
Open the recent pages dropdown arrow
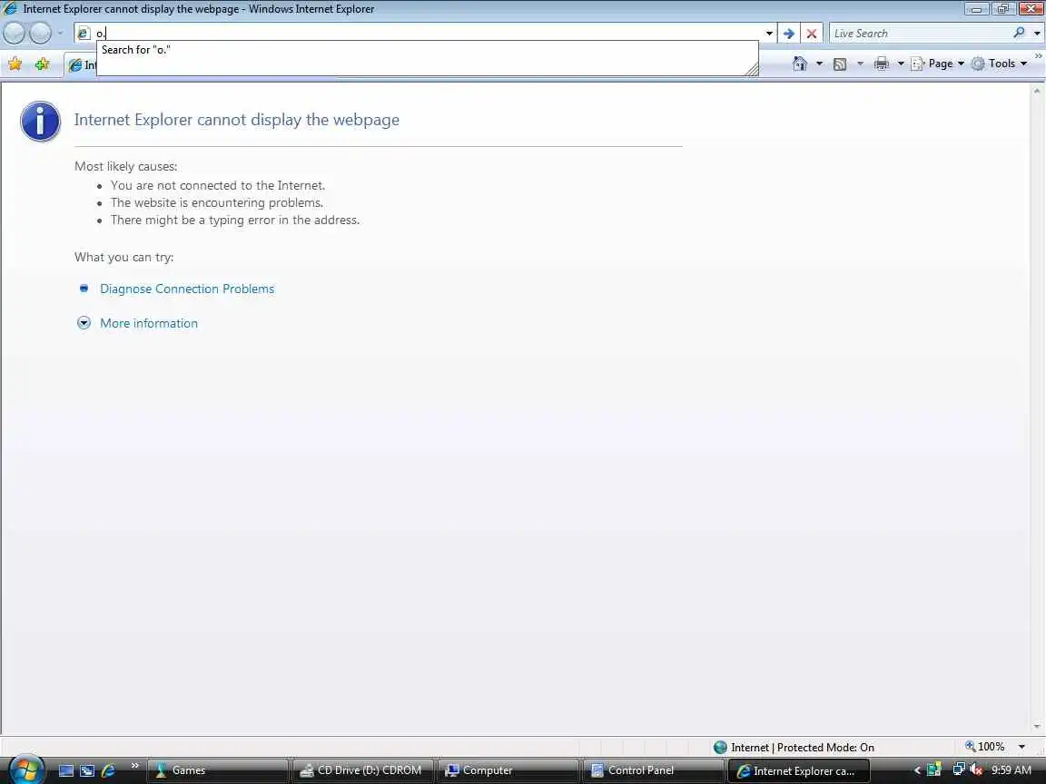click(x=60, y=33)
